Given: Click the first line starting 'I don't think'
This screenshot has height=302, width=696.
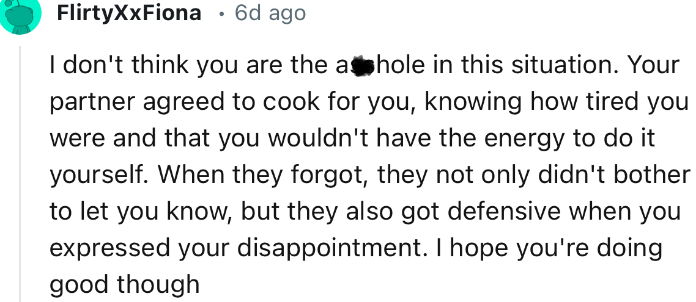Looking at the screenshot, I should [x=365, y=65].
